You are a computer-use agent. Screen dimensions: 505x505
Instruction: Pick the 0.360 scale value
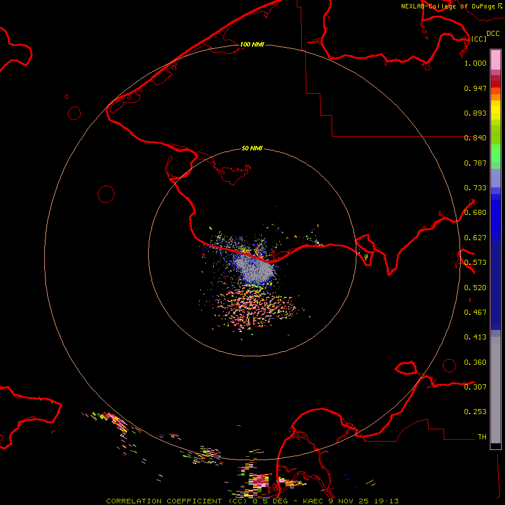pos(475,362)
